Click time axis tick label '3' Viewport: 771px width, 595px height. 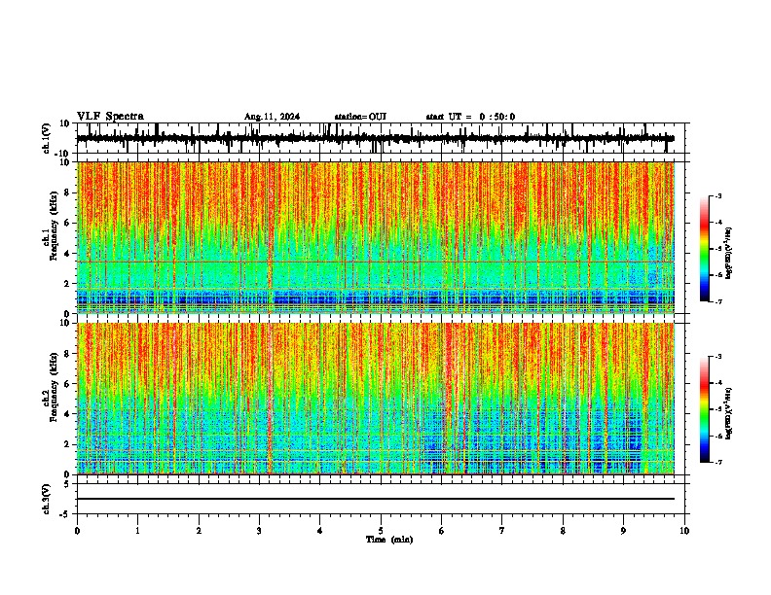(x=259, y=531)
